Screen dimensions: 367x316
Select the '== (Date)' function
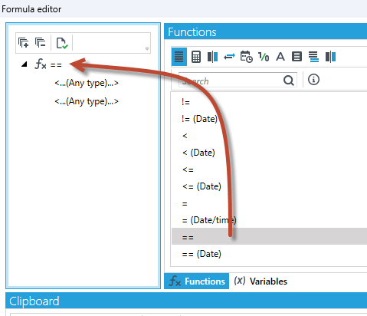click(x=269, y=254)
